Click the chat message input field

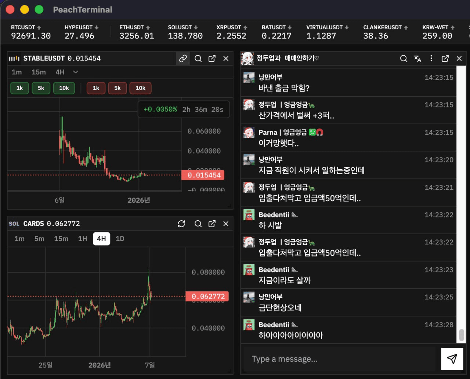[330, 358]
